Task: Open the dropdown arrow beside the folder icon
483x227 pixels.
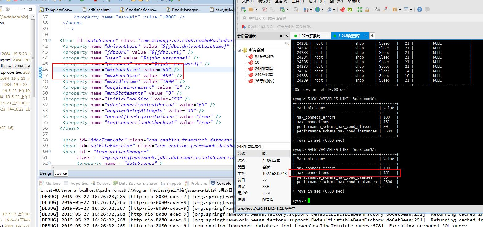Action: [x=256, y=10]
